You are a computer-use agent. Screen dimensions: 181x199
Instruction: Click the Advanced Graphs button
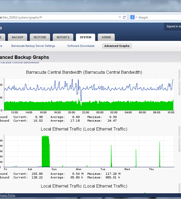pyautogui.click(x=117, y=46)
